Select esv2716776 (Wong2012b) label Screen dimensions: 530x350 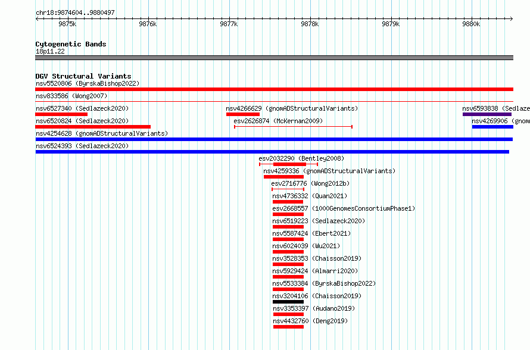click(310, 183)
